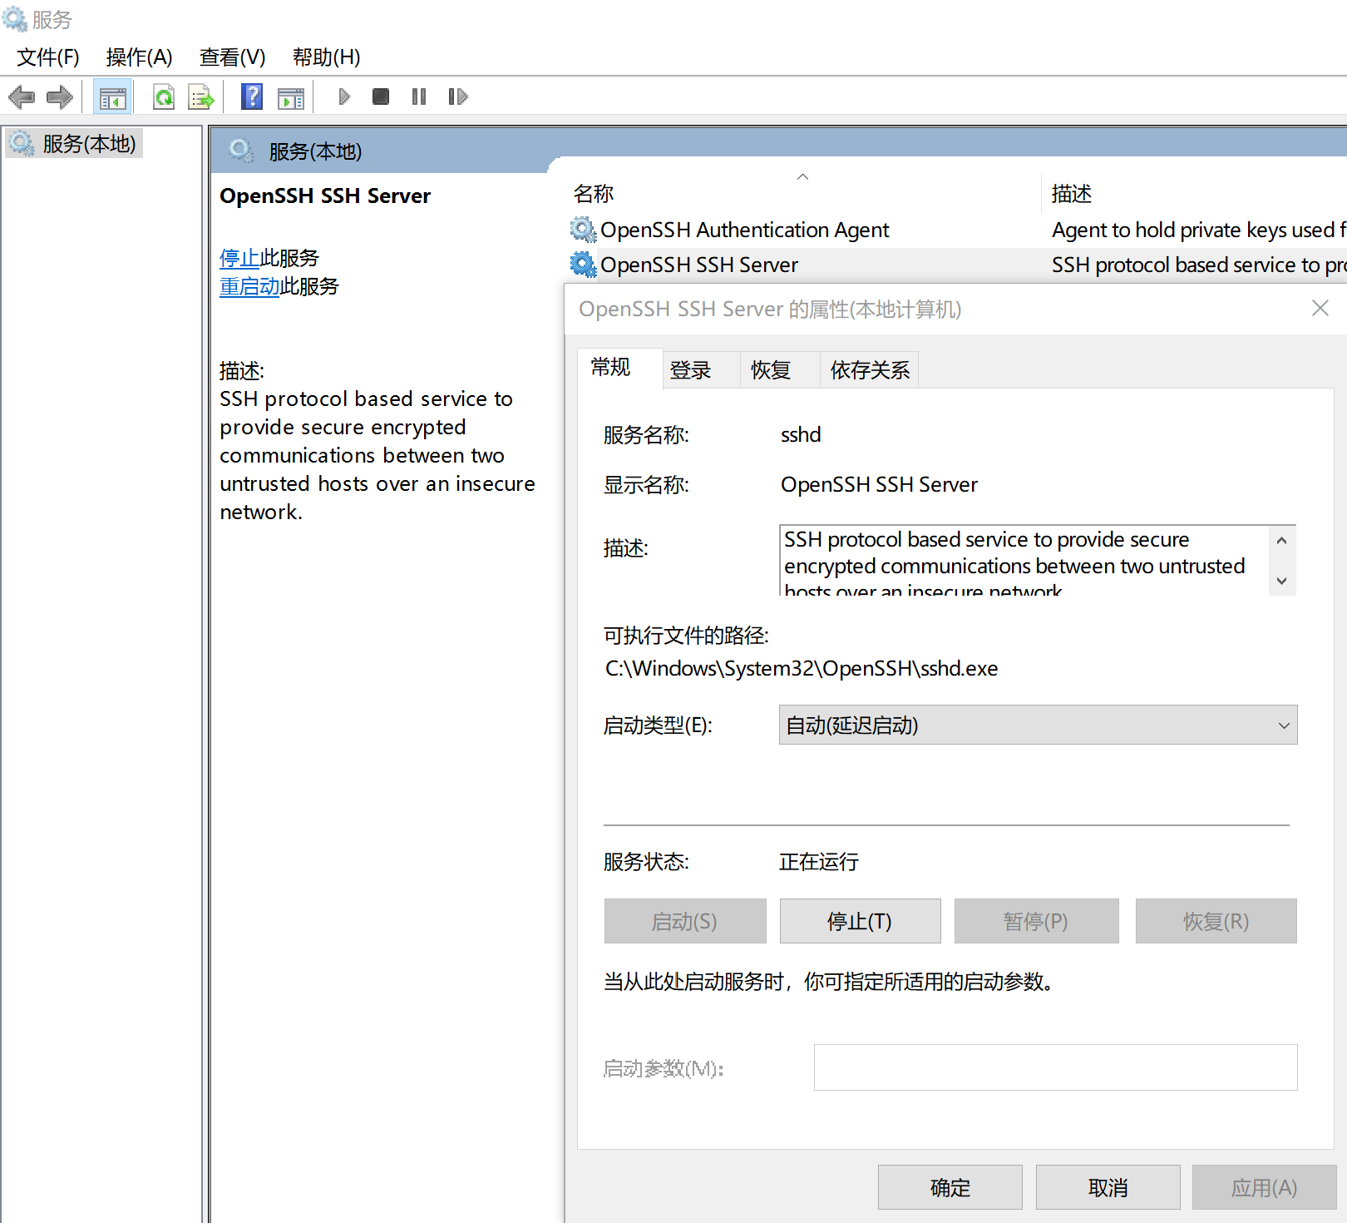
Task: Click the greyed-out 启动(S) button
Action: tap(685, 921)
